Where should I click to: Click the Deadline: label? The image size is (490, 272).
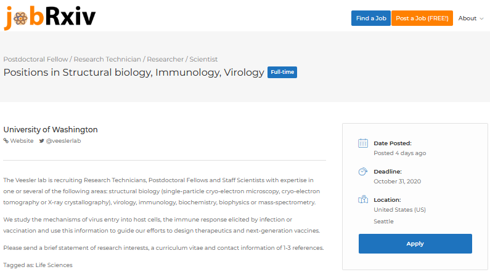(x=388, y=172)
